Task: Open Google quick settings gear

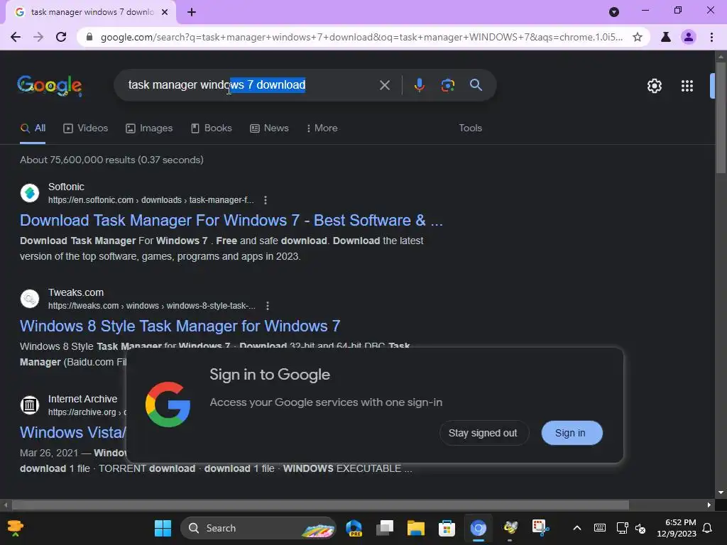Action: click(x=654, y=86)
